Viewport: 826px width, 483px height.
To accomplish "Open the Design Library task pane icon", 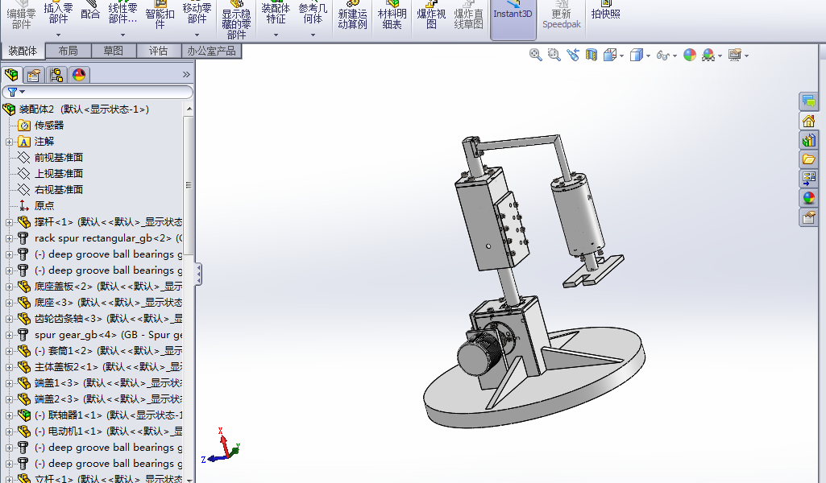I will (x=808, y=141).
